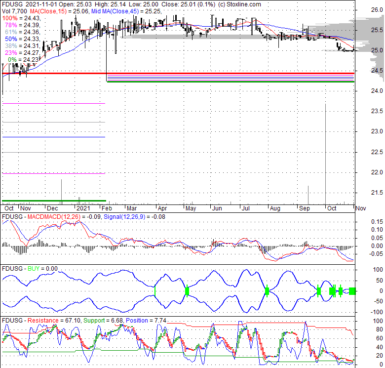Click the Aug month axis label
The height and width of the screenshot is (368, 385).
click(275, 208)
